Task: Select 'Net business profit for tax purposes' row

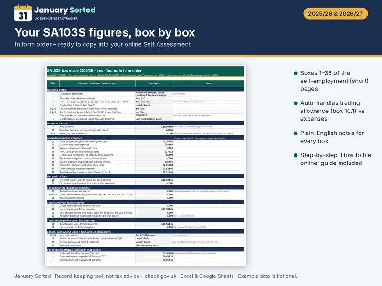Action: coord(145,209)
